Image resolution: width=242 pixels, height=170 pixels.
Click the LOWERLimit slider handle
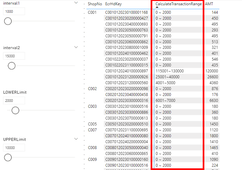point(15,110)
